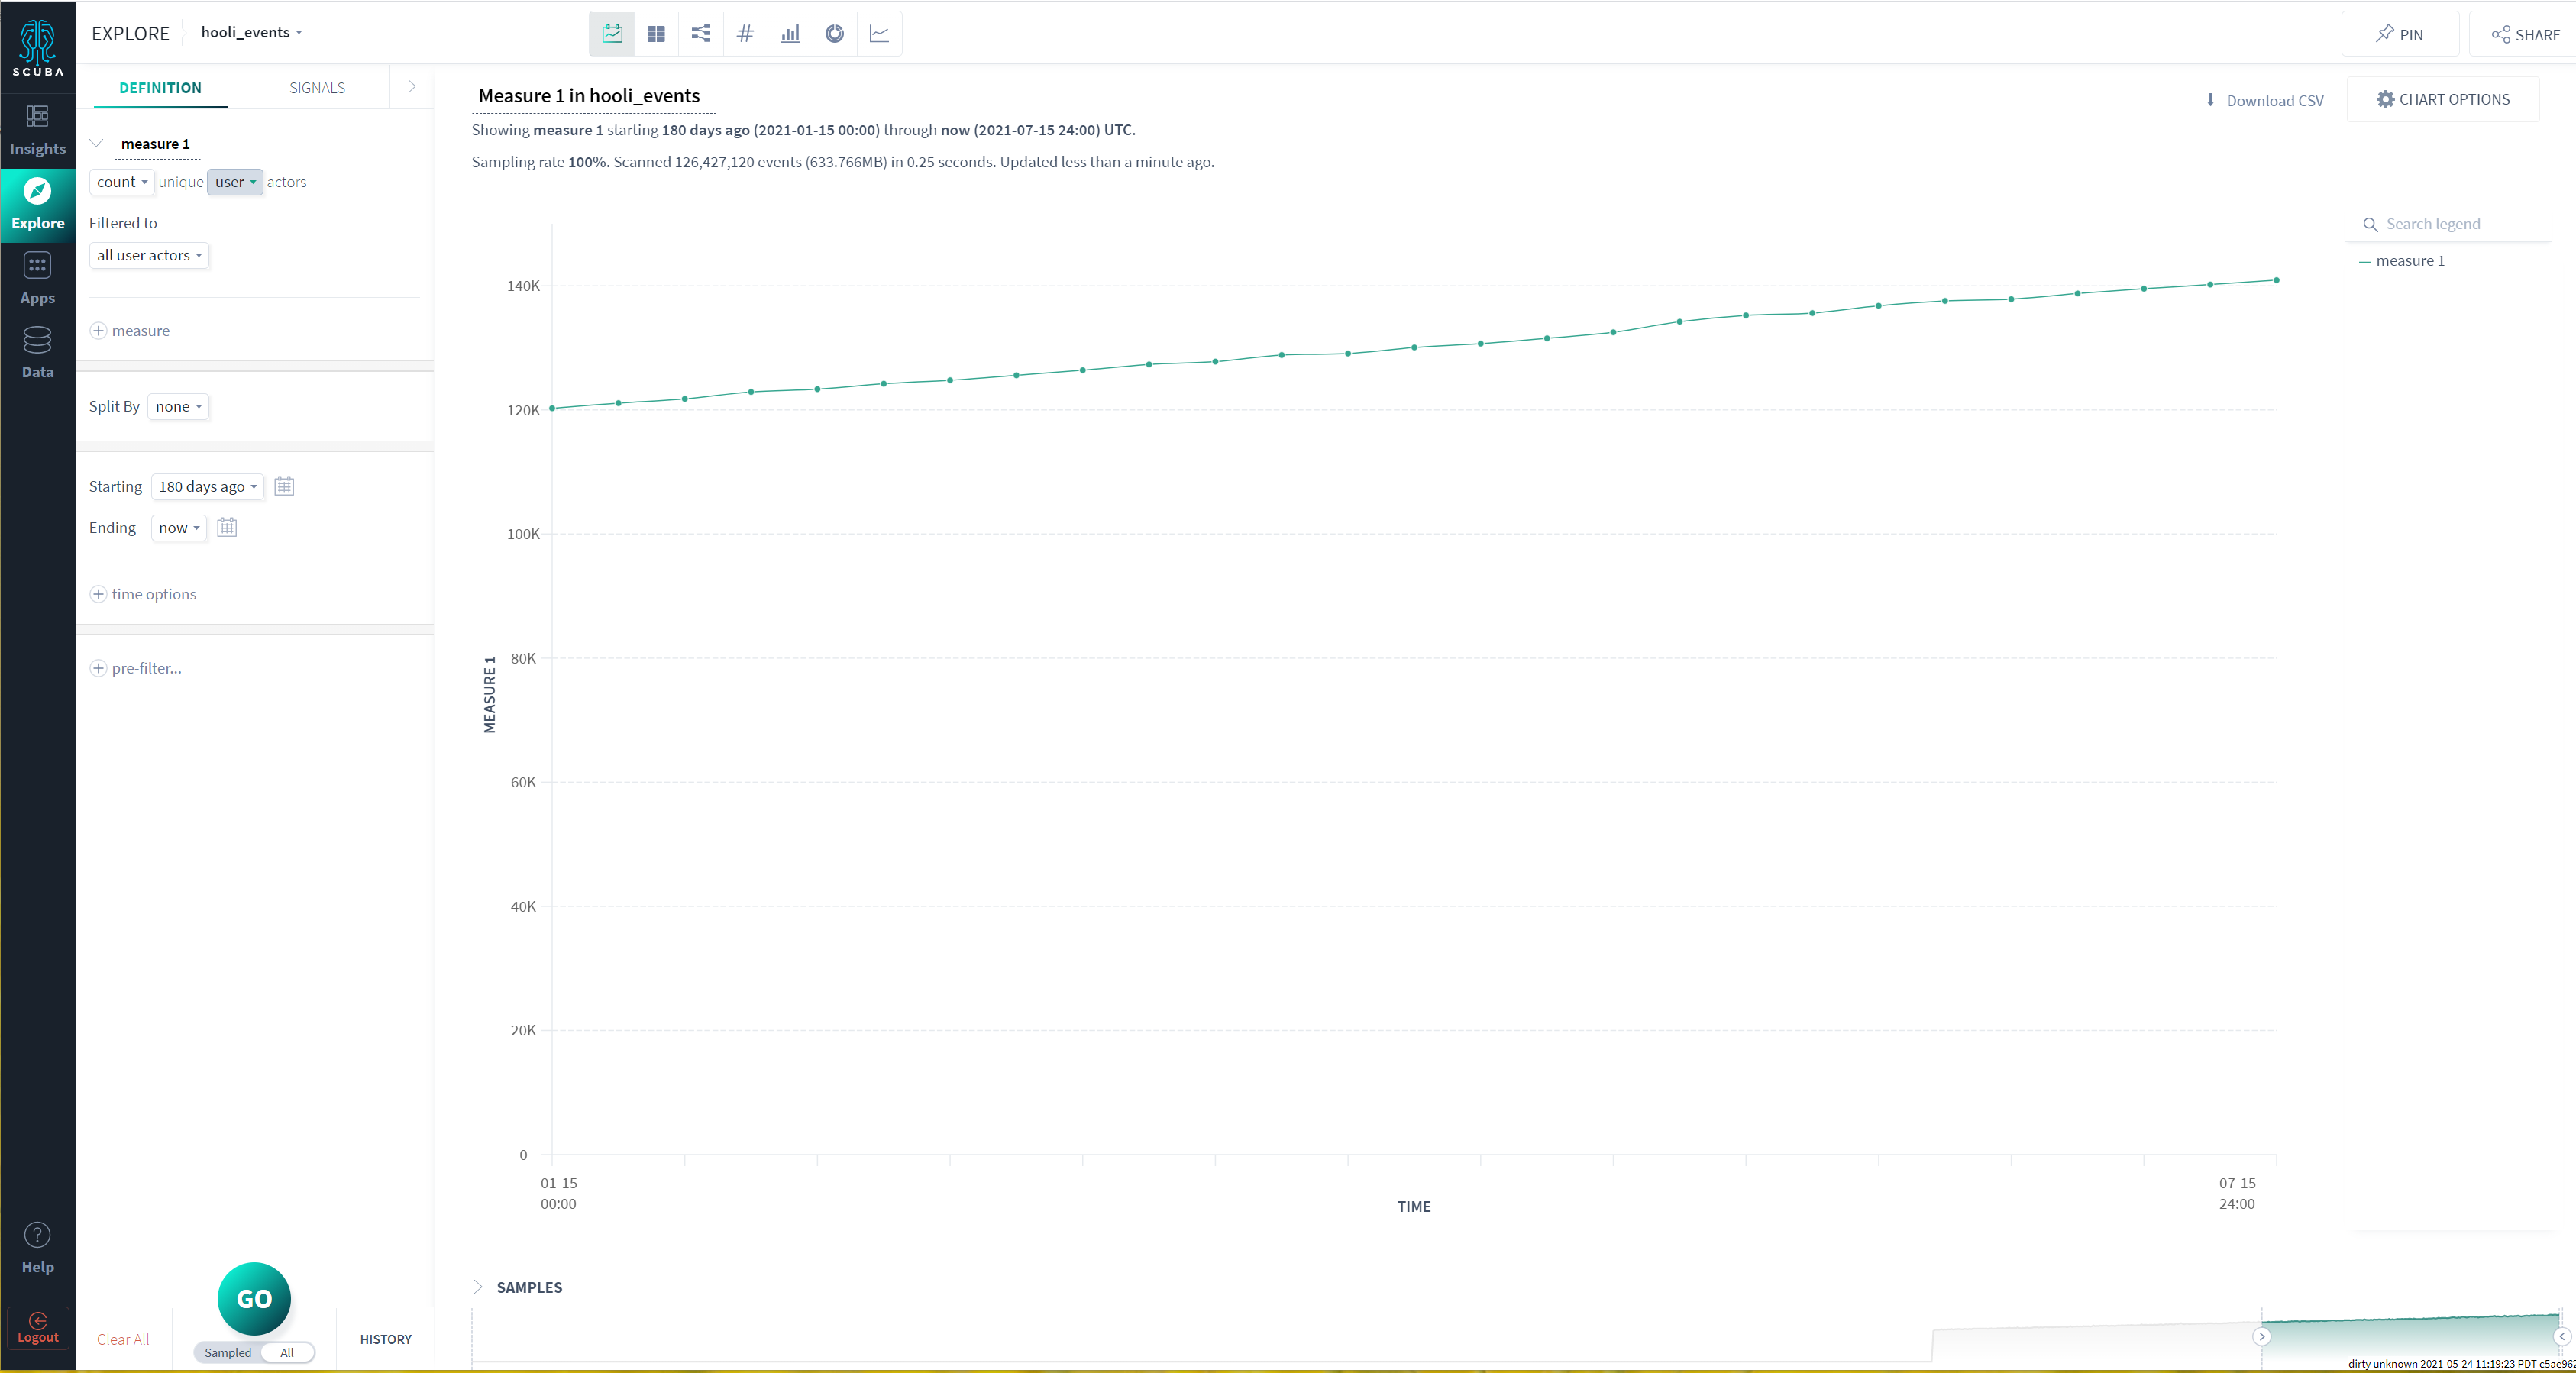Viewport: 2576px width, 1373px height.
Task: Click the time range slider left handle
Action: coord(2261,1336)
